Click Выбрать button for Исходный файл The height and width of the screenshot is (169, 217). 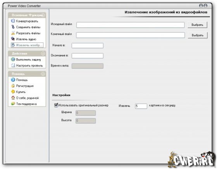pos(197,25)
